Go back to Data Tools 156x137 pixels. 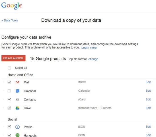pyautogui.click(x=10, y=21)
